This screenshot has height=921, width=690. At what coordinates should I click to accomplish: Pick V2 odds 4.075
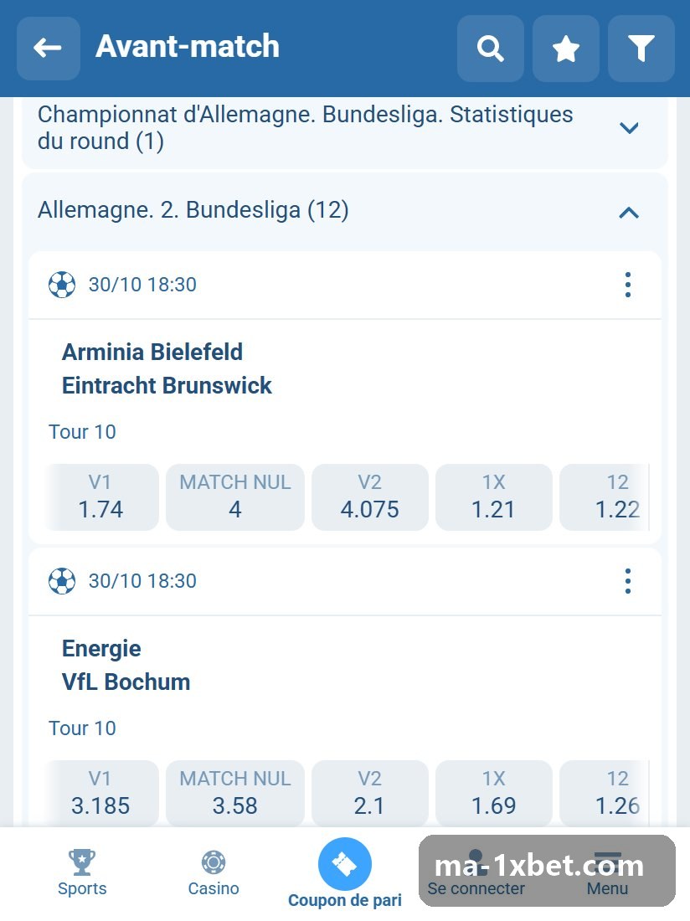[x=370, y=497]
